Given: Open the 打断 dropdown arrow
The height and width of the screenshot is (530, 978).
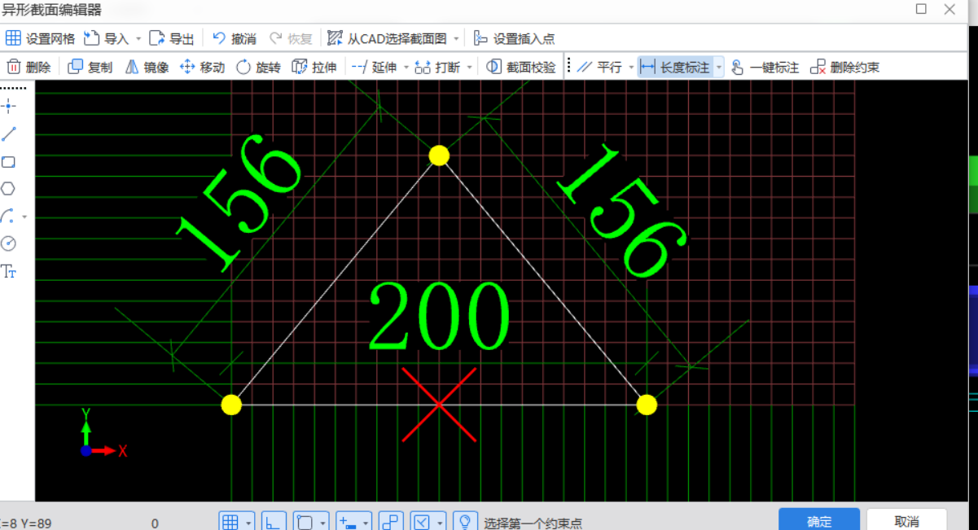Looking at the screenshot, I should 470,67.
